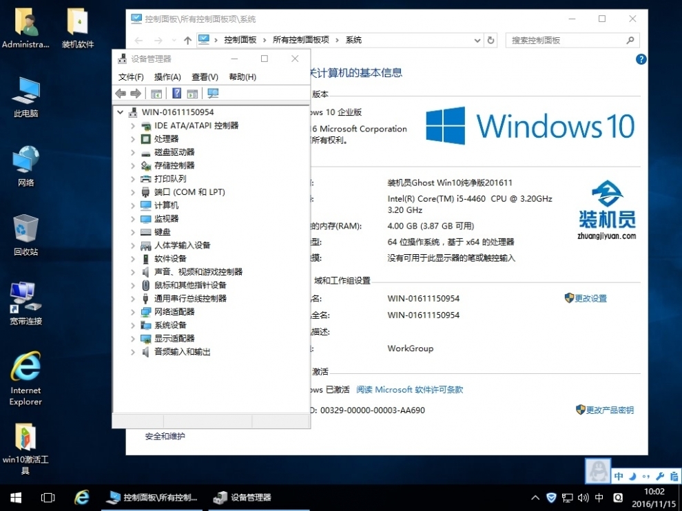The height and width of the screenshot is (511, 682).
Task: Toggle the 中 language mode on IME toolbar
Action: click(x=619, y=476)
